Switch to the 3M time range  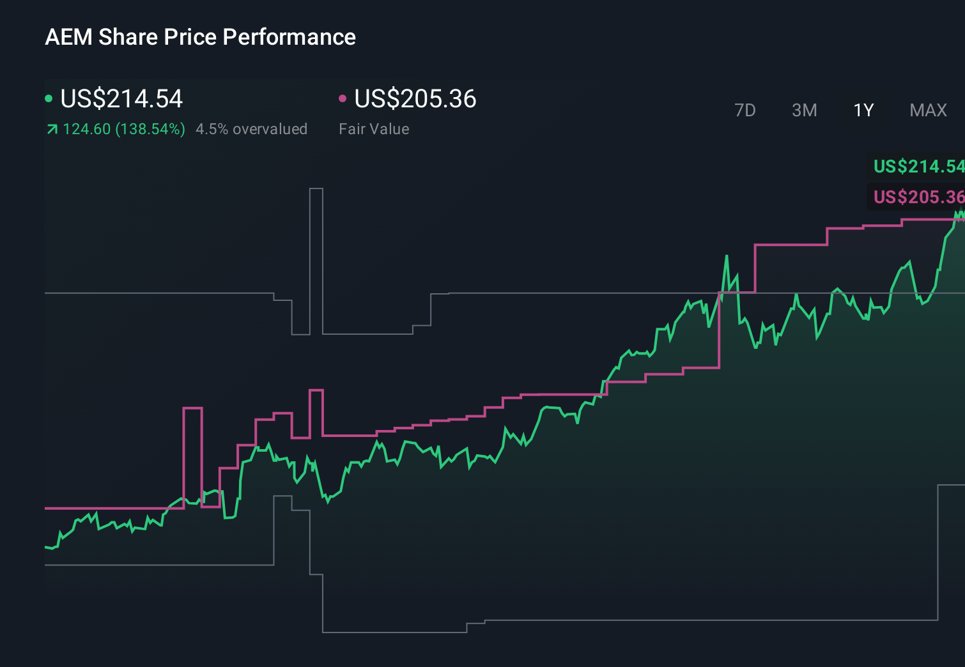803,110
